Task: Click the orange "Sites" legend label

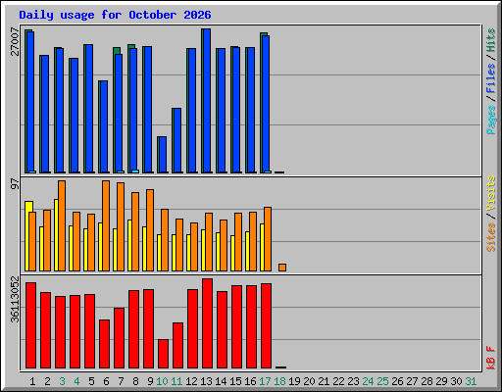Action: [x=491, y=237]
